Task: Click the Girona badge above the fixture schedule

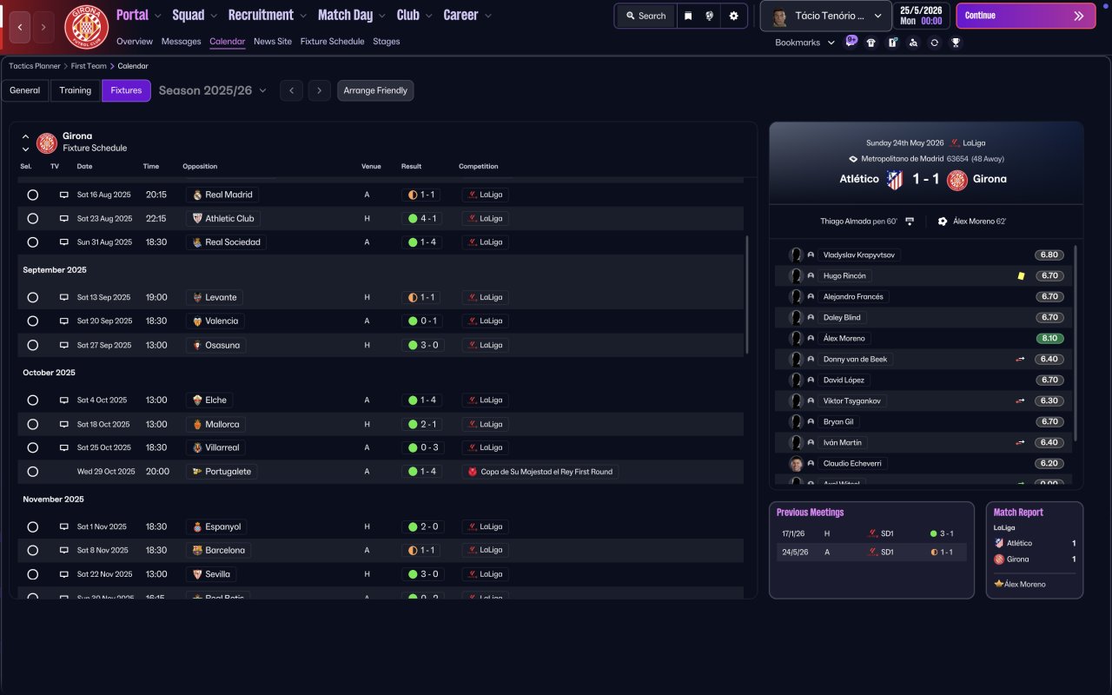Action: pos(47,142)
